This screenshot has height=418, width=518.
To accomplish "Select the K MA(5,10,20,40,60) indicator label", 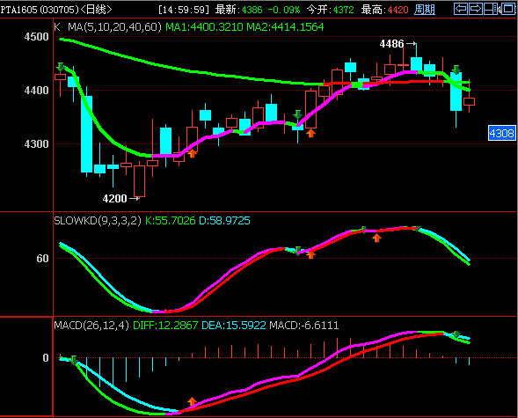I will [107, 27].
